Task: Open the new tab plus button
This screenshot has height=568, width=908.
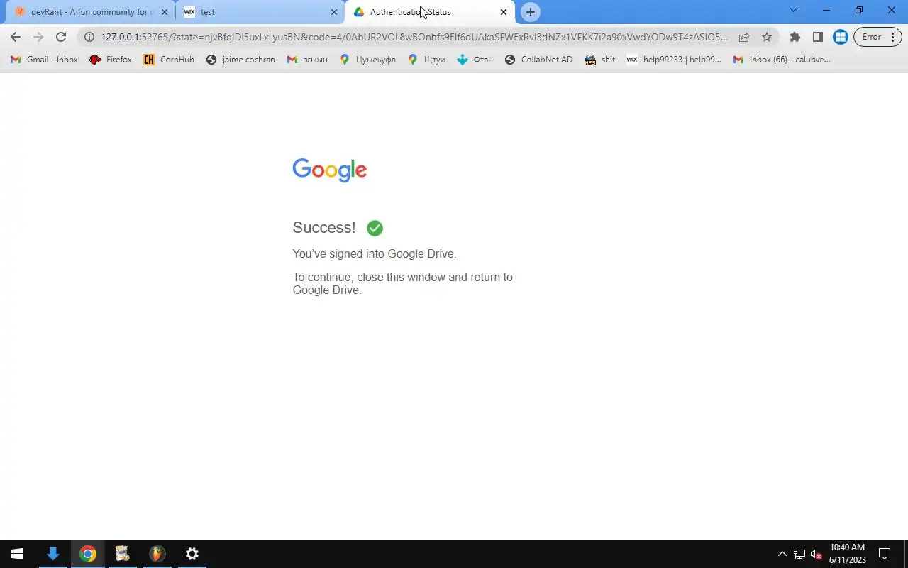Action: coord(530,12)
